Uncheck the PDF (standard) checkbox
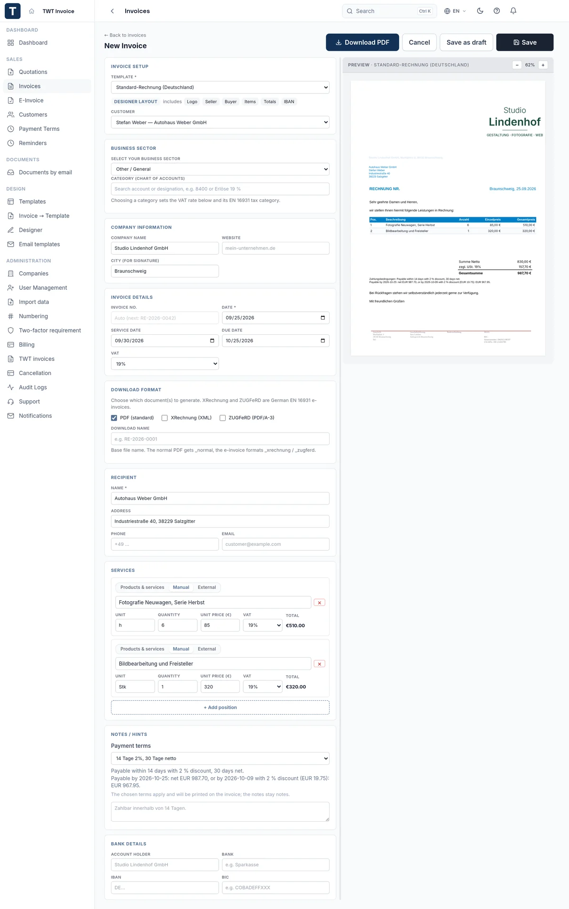This screenshot has width=569, height=909. click(x=114, y=418)
